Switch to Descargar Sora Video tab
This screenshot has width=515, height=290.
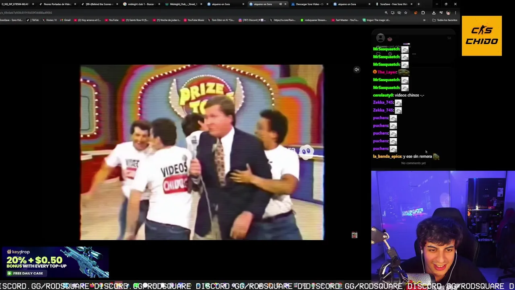(309, 4)
